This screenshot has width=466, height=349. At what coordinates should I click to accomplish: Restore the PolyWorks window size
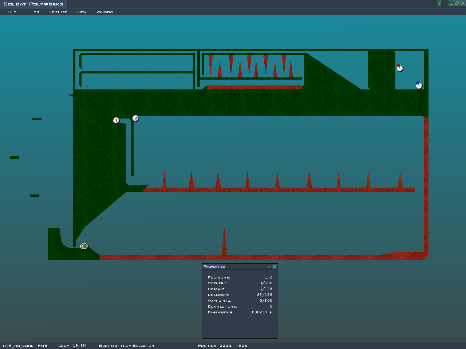457,3
